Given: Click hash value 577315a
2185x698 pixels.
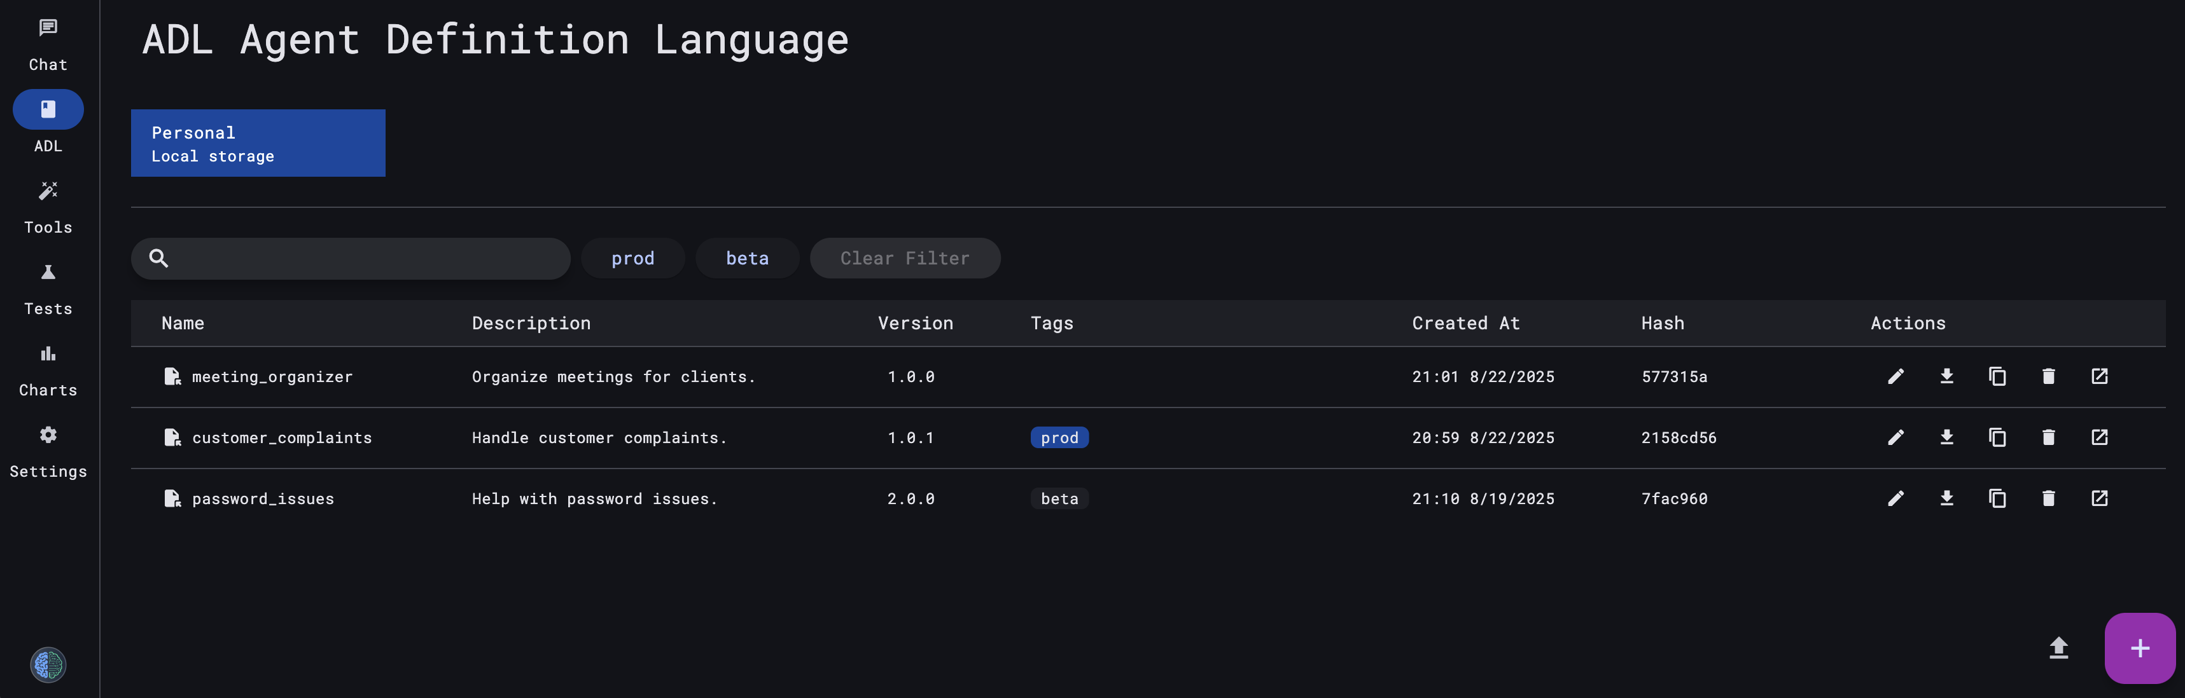Looking at the screenshot, I should (1674, 377).
